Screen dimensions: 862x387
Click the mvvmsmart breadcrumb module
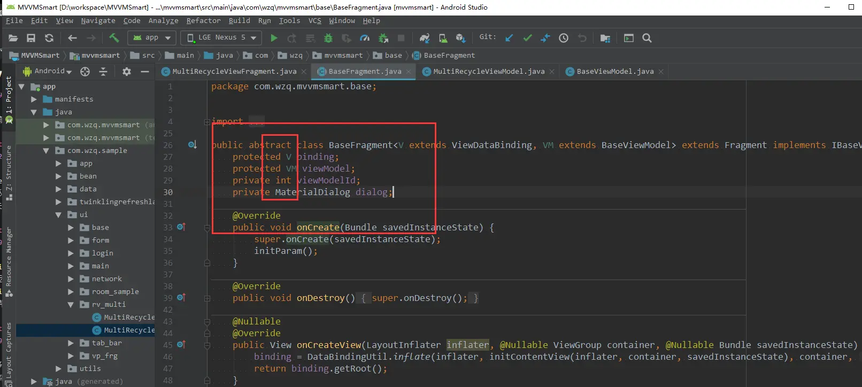[100, 56]
